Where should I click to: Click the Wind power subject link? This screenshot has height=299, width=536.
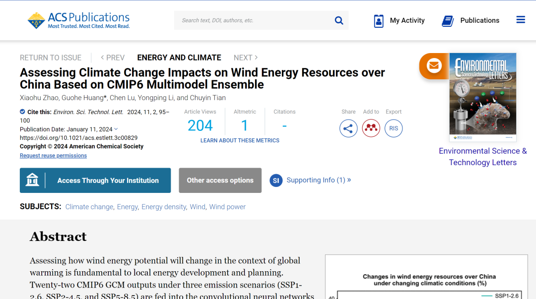pos(227,207)
